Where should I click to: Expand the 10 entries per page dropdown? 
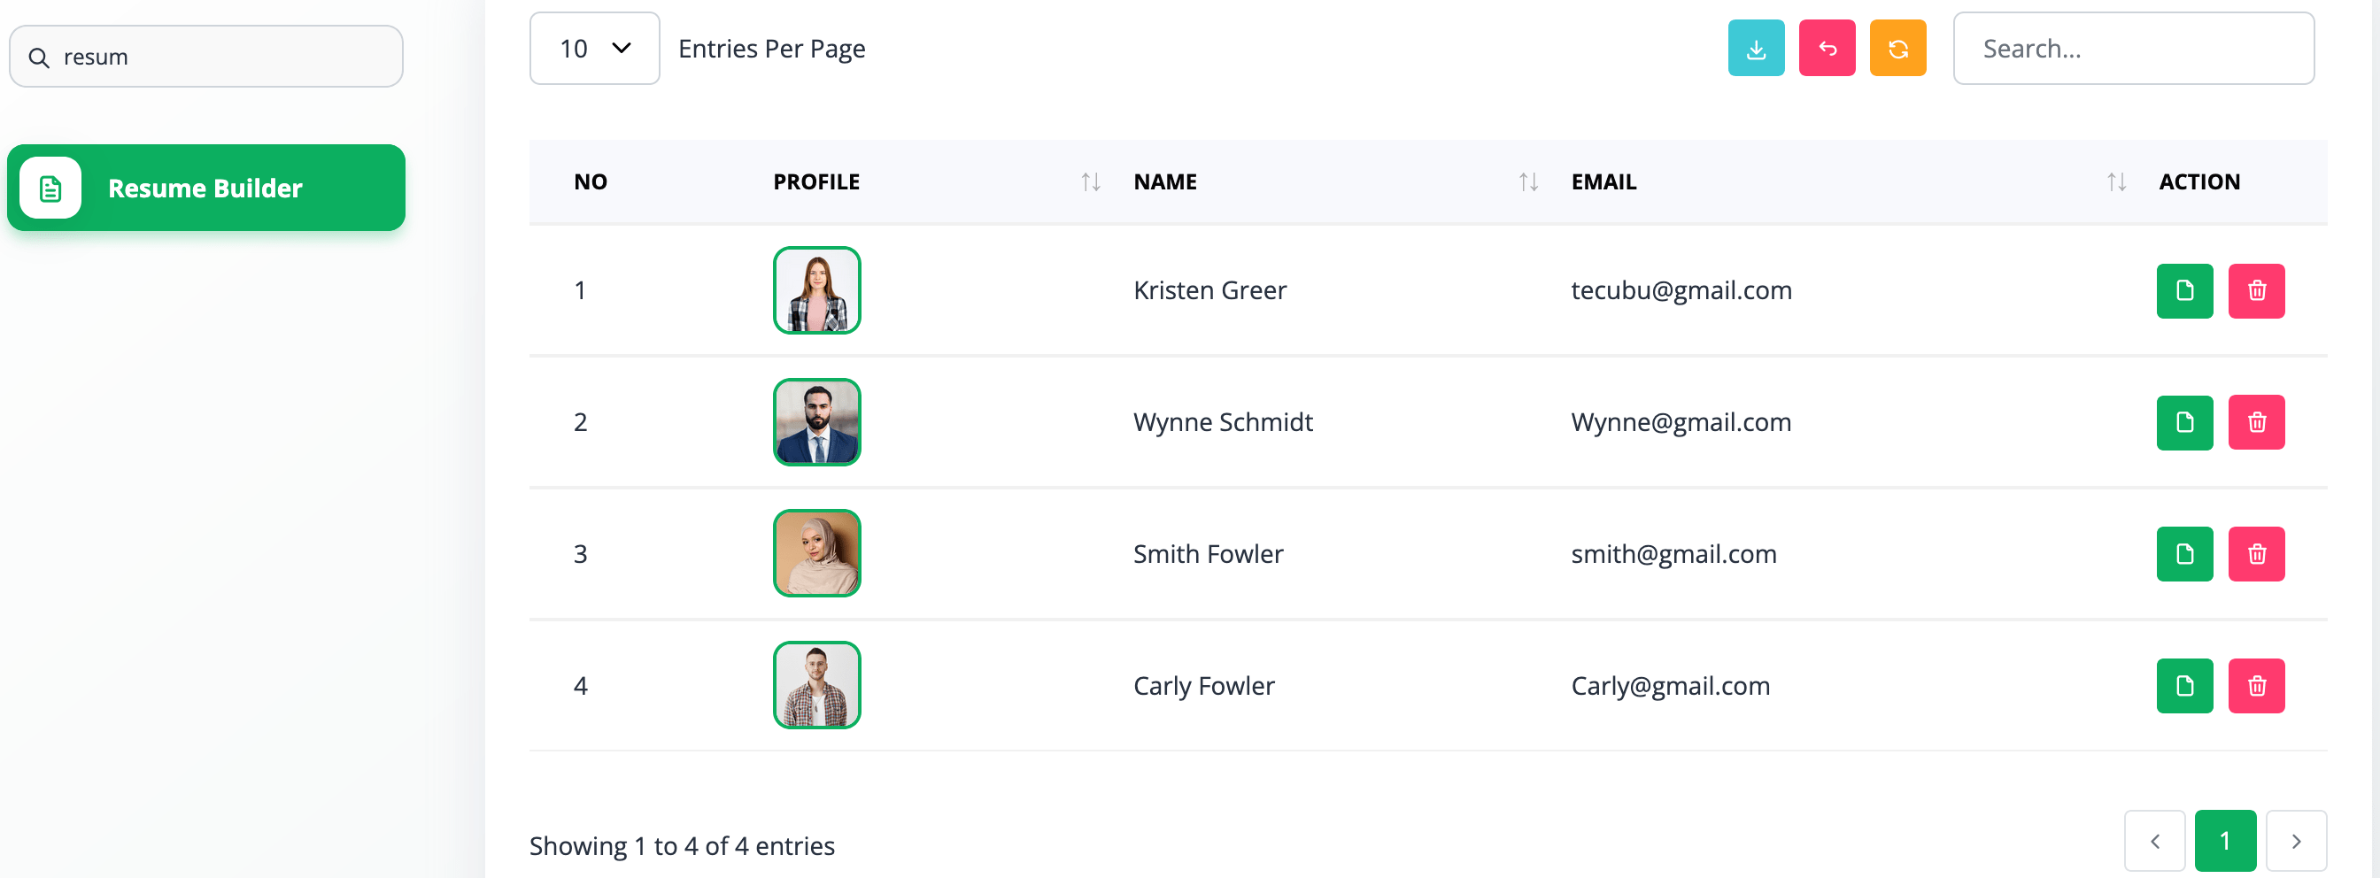(x=594, y=48)
